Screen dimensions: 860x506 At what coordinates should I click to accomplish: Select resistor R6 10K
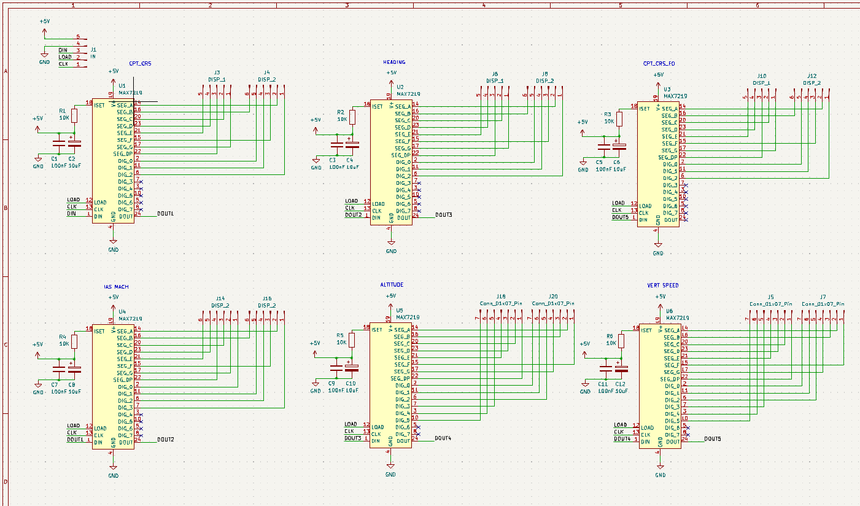tap(621, 341)
